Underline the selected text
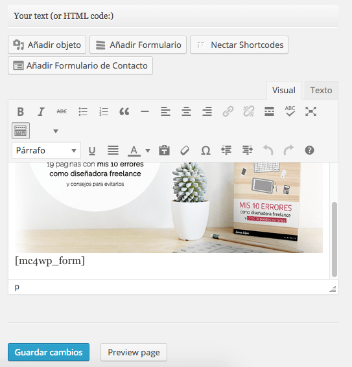 92,151
